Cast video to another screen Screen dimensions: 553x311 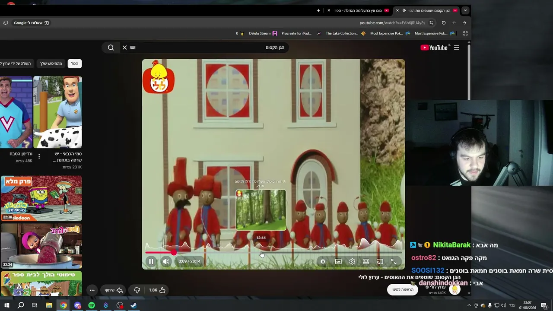(380, 261)
